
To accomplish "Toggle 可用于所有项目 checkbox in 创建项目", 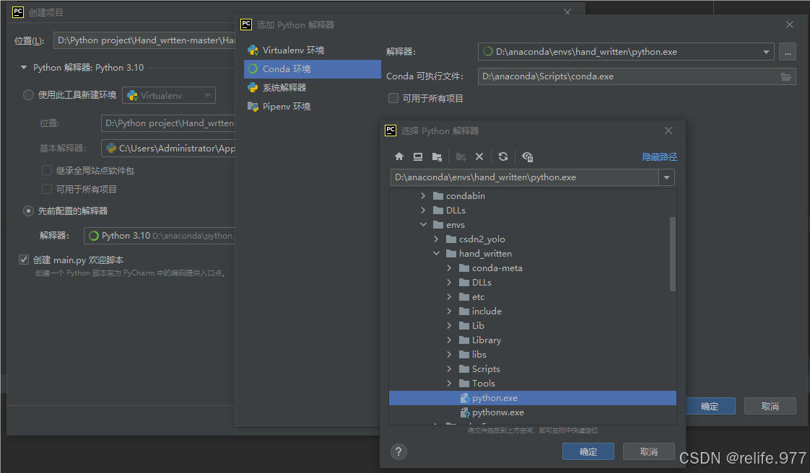I will point(46,190).
